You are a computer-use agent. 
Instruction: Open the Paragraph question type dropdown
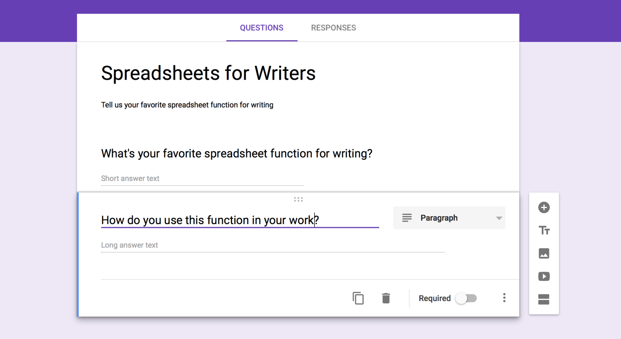click(x=449, y=218)
